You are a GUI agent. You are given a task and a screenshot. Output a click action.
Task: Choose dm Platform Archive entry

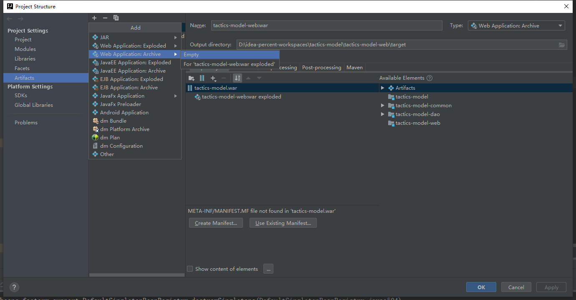135,129
